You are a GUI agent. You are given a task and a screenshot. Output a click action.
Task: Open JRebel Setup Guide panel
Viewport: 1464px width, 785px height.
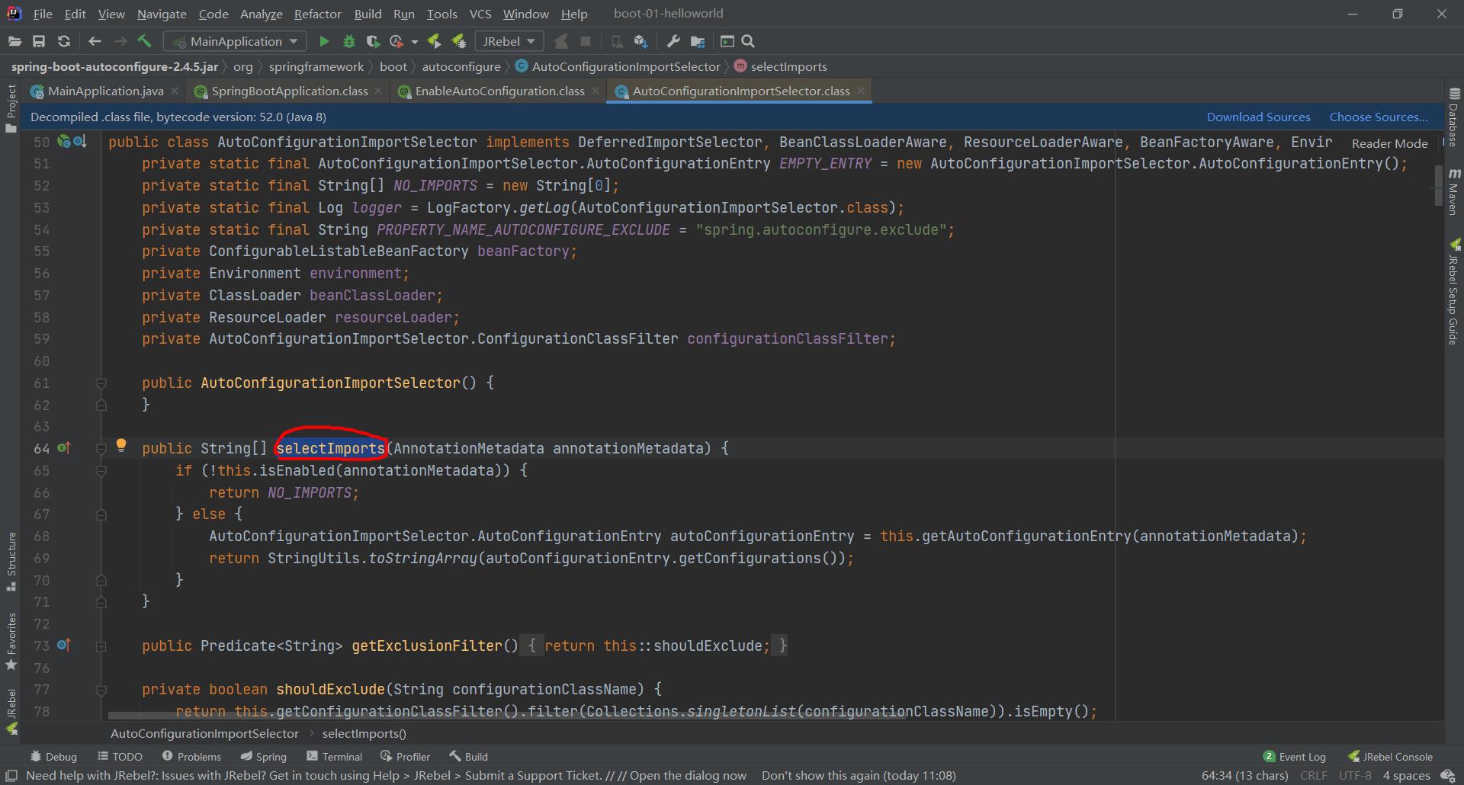coord(1454,292)
